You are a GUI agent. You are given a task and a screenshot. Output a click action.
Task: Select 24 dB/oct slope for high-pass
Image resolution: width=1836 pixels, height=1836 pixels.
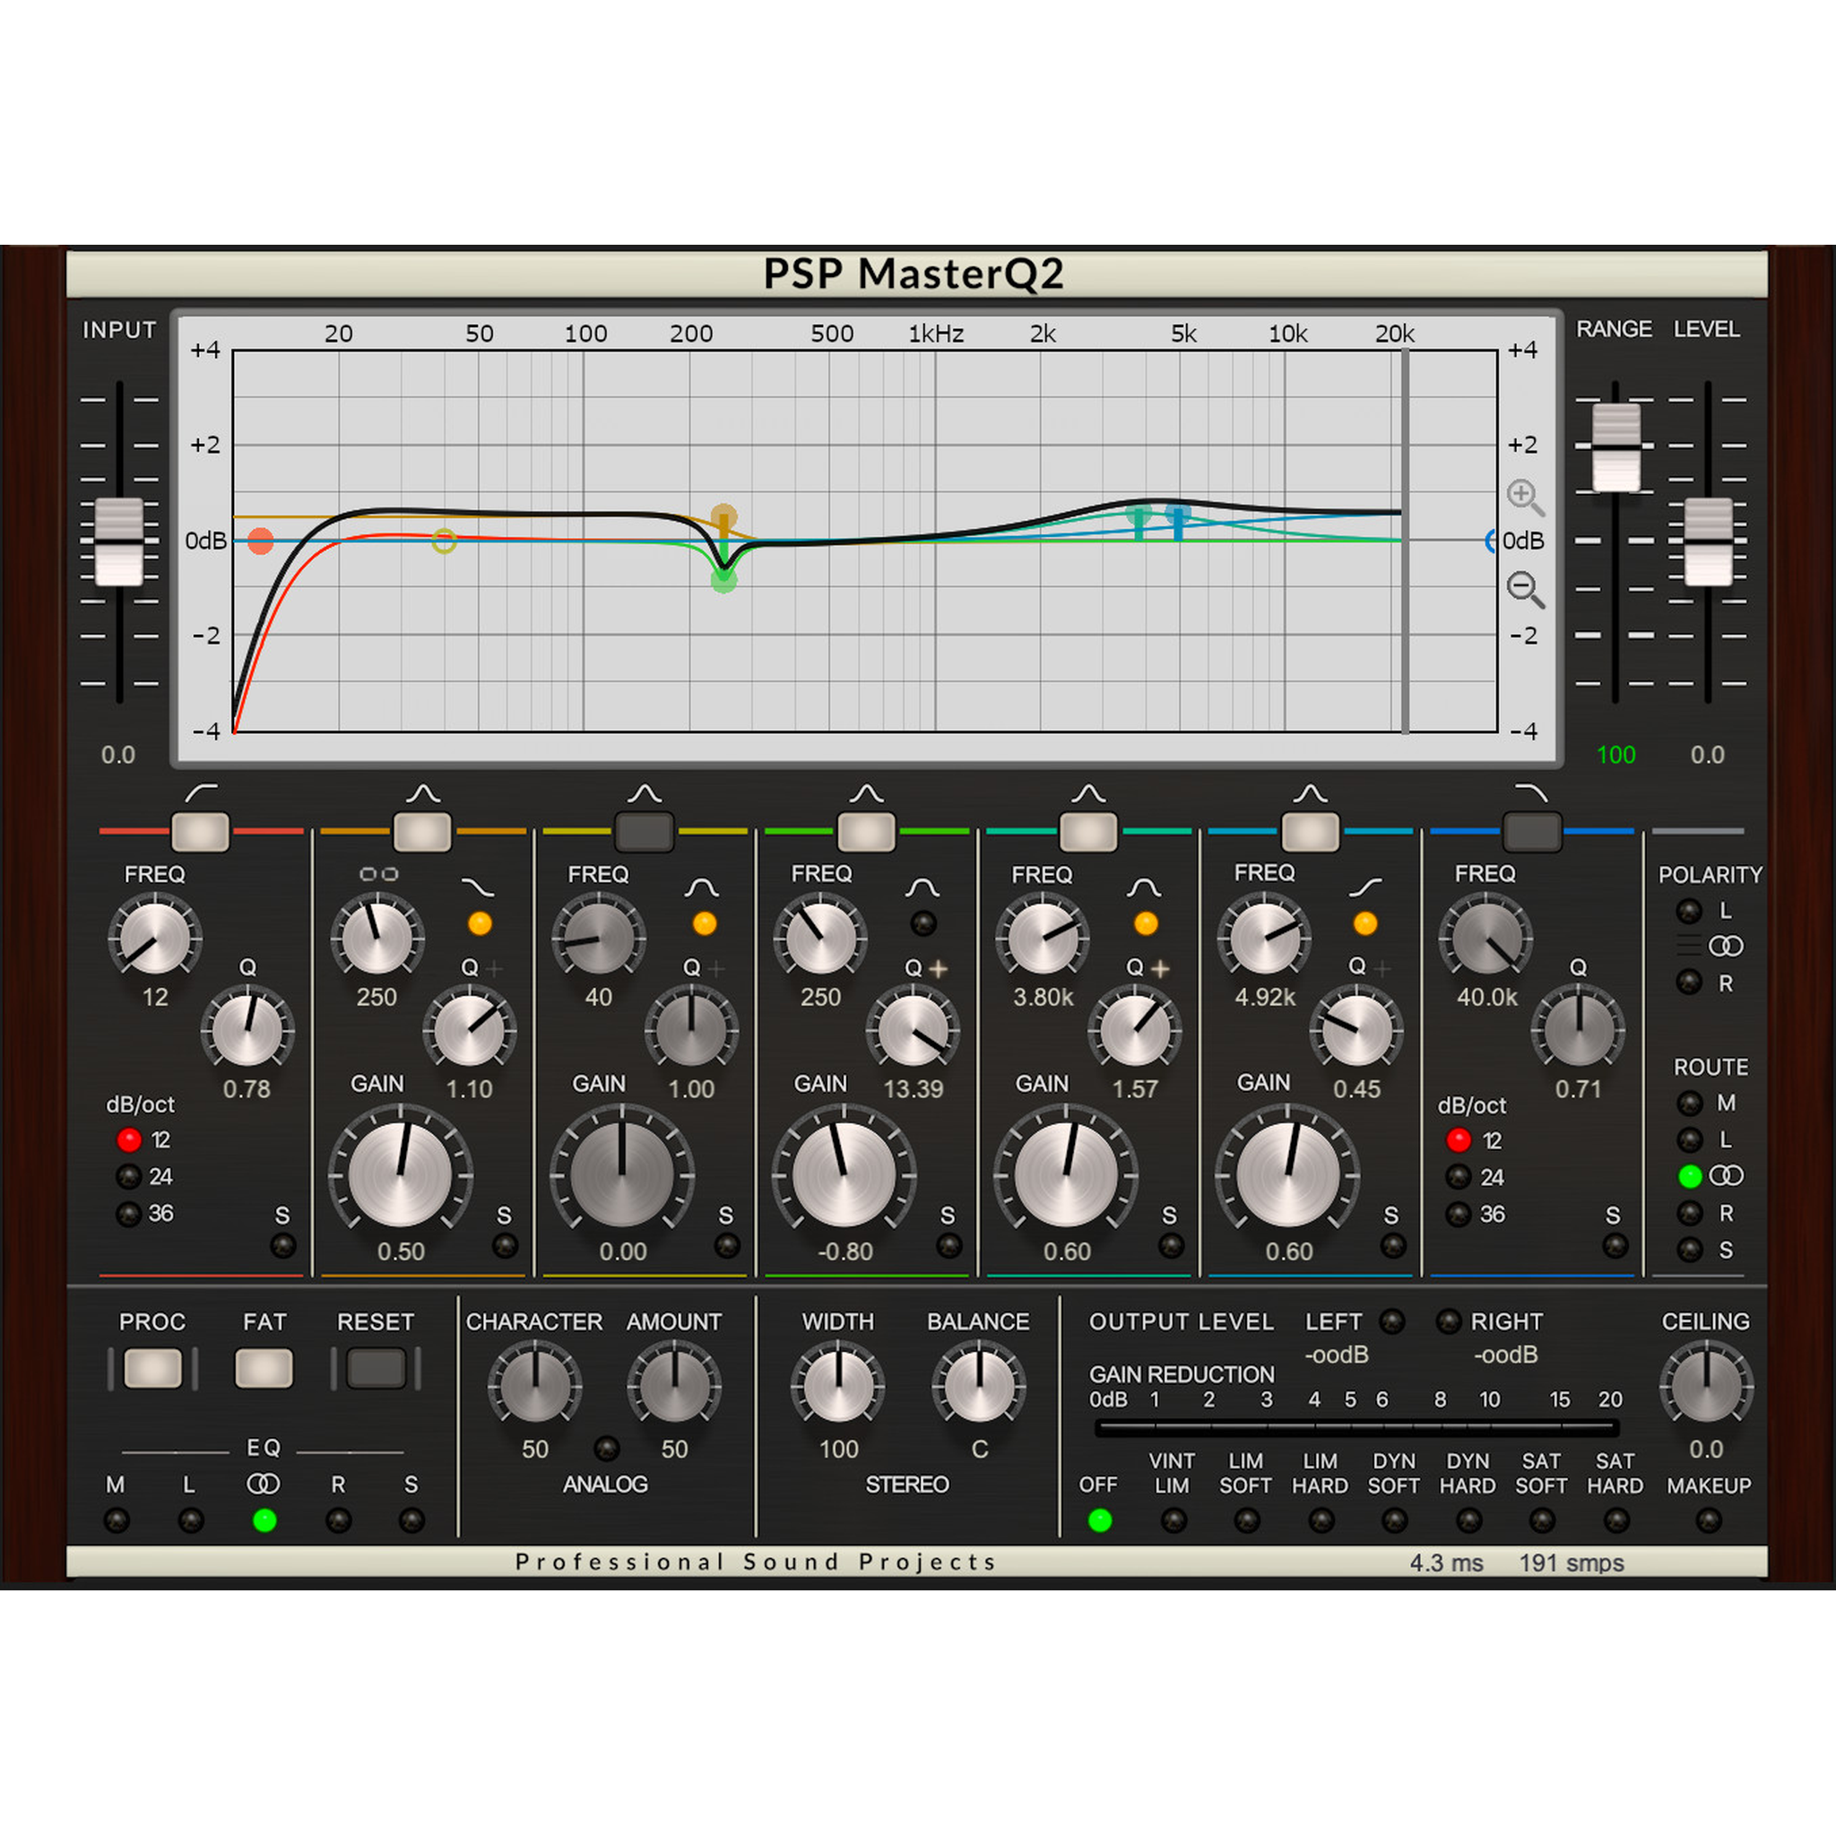click(x=129, y=1176)
